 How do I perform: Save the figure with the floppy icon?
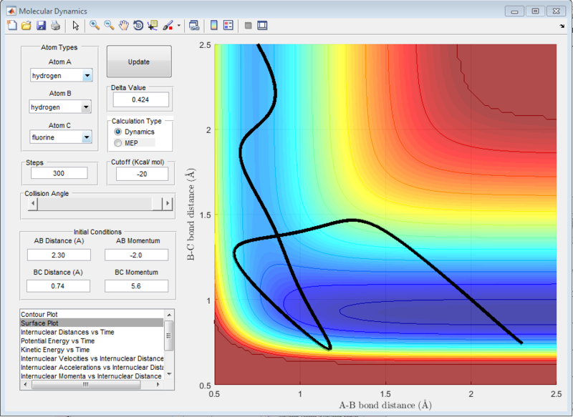tap(40, 25)
